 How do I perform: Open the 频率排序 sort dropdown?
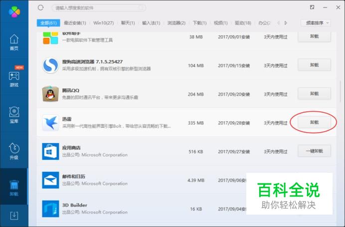[x=316, y=23]
